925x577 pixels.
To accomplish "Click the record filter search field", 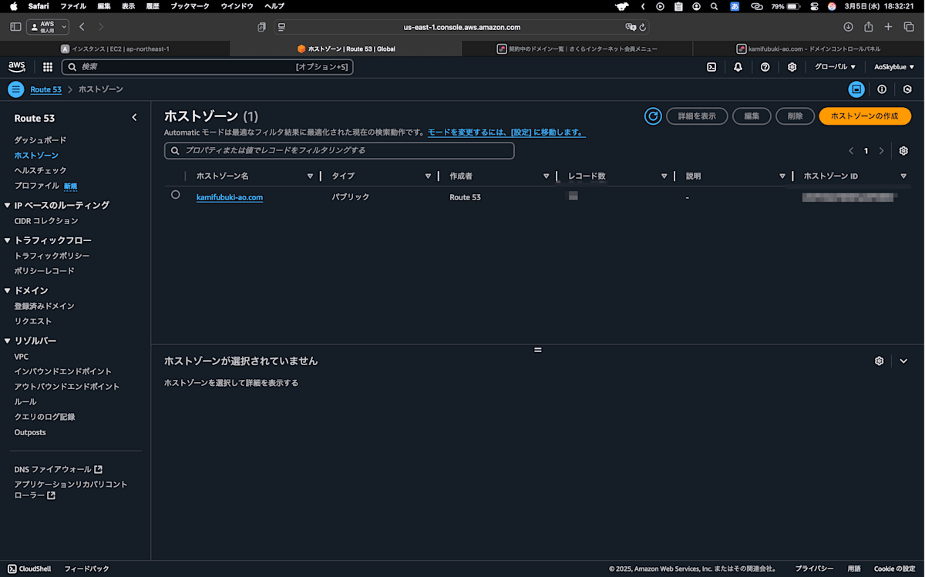I will [339, 150].
